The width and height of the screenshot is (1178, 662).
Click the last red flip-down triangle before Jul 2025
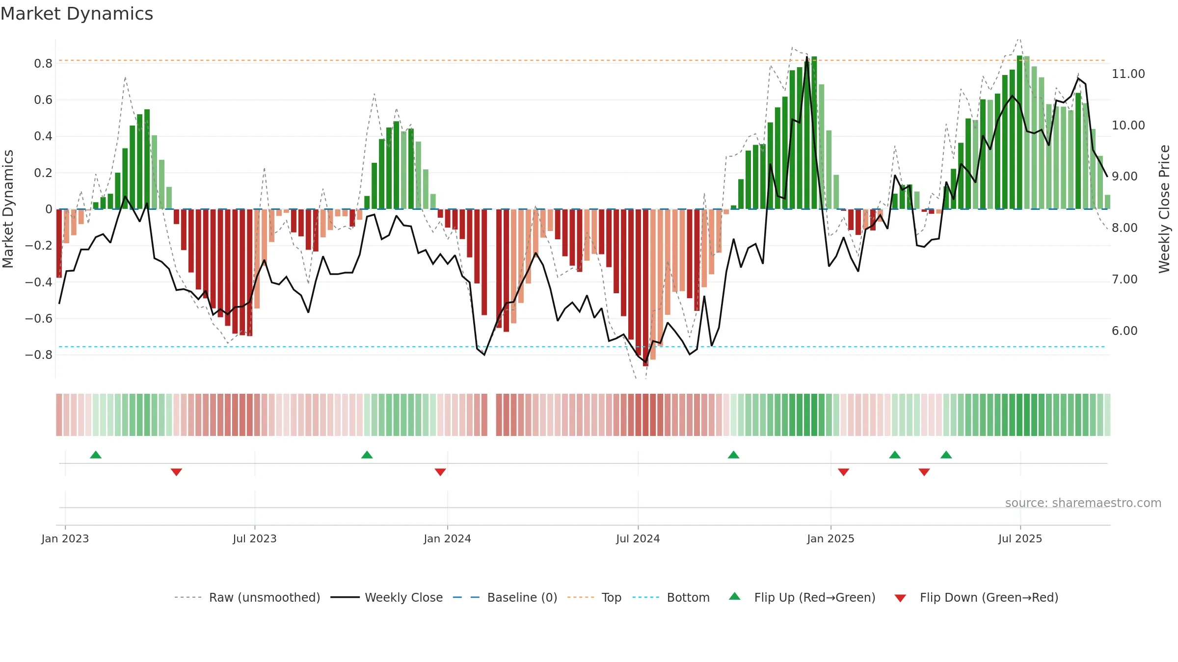click(924, 472)
